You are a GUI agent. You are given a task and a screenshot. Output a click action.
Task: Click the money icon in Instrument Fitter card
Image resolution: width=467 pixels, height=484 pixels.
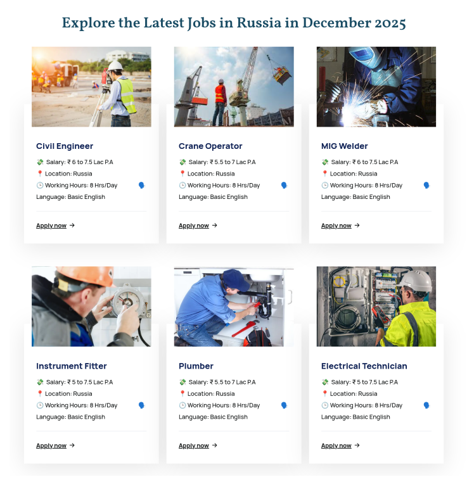[40, 382]
